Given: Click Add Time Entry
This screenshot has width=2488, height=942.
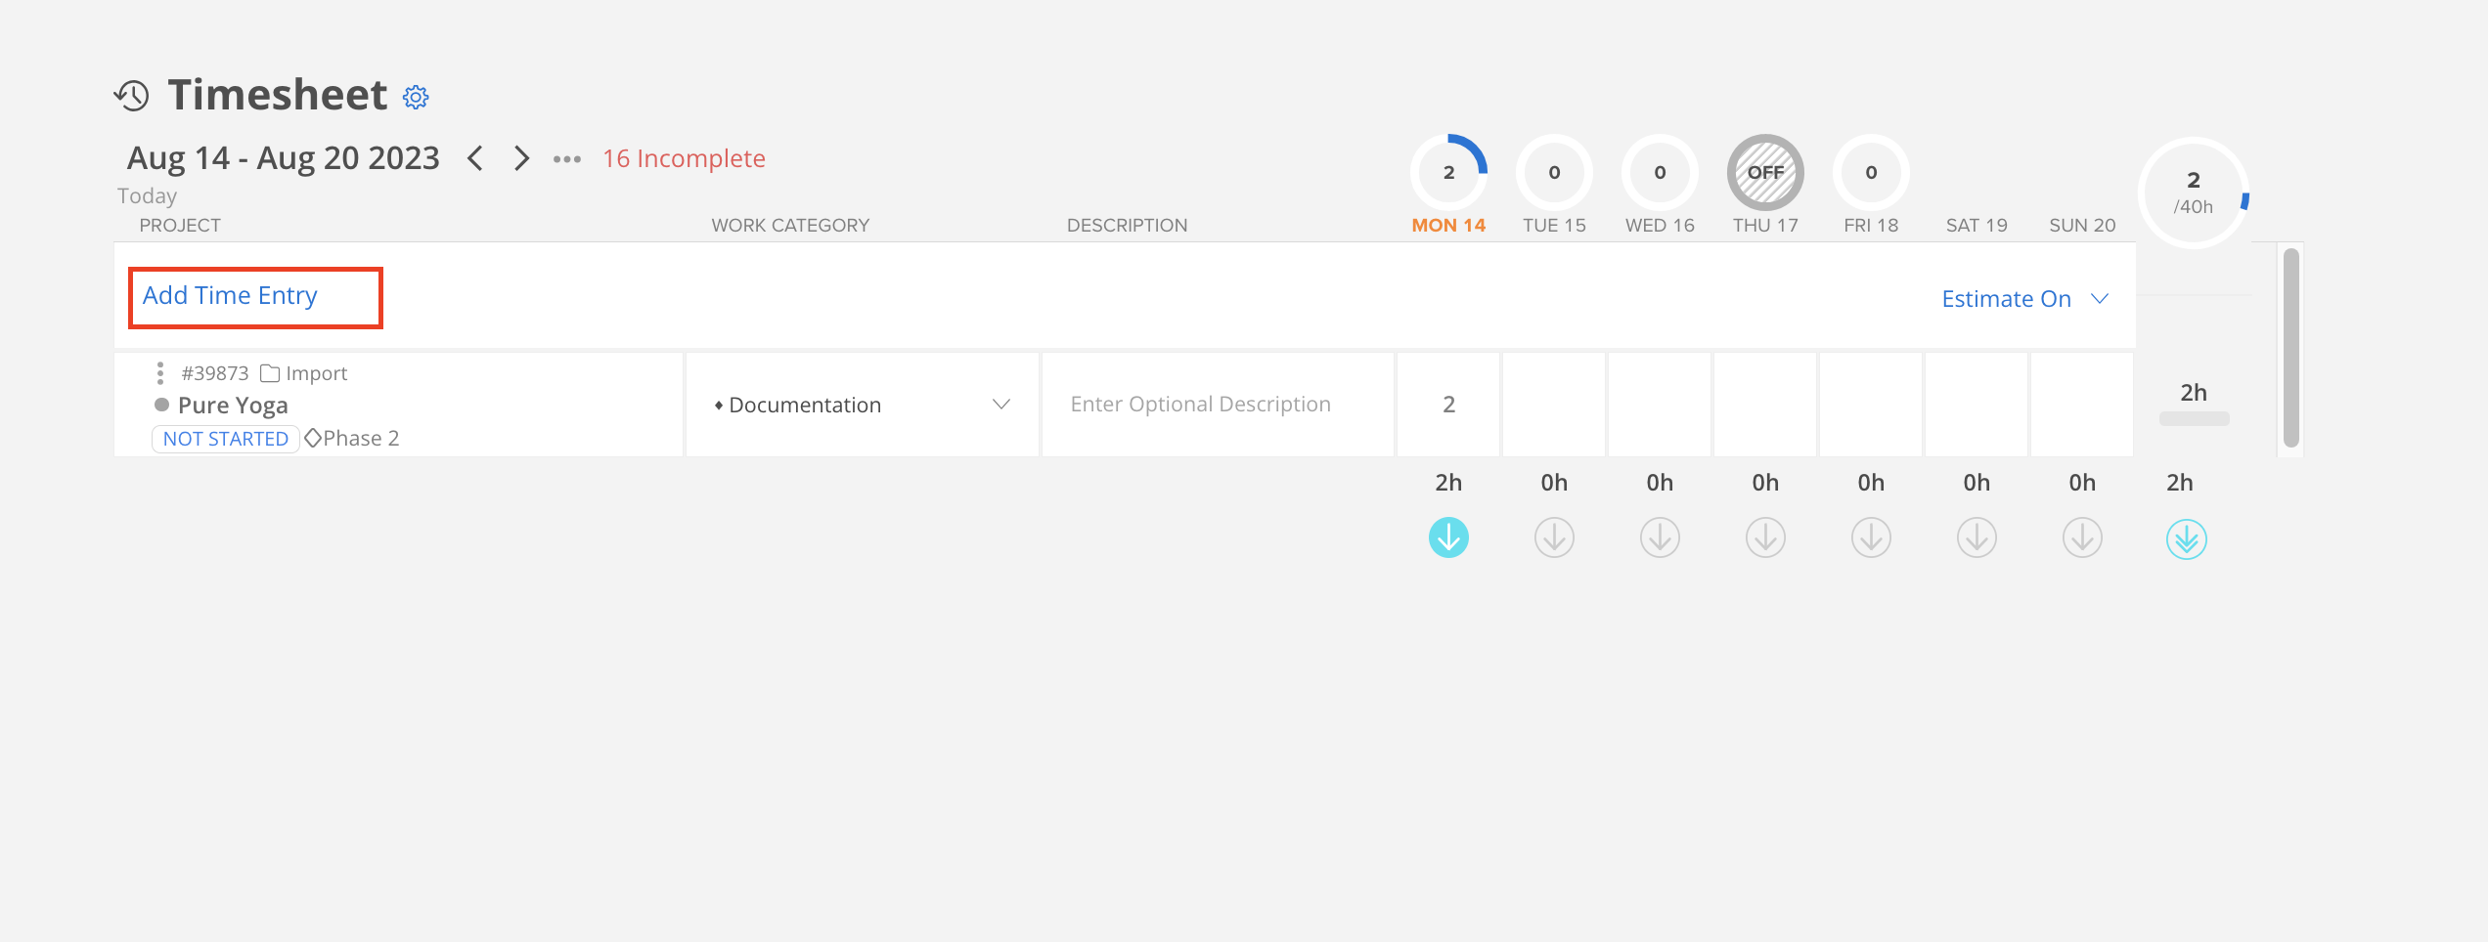Looking at the screenshot, I should click(230, 294).
